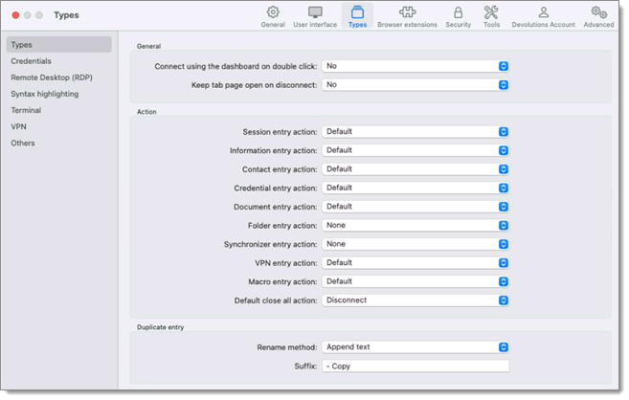This screenshot has height=400, width=629.
Task: Open Default close all action dropdown
Action: (416, 300)
